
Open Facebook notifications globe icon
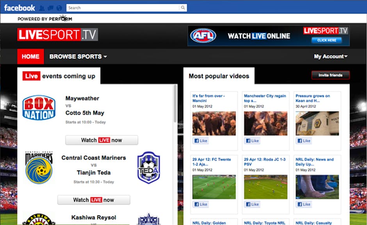tap(59, 8)
